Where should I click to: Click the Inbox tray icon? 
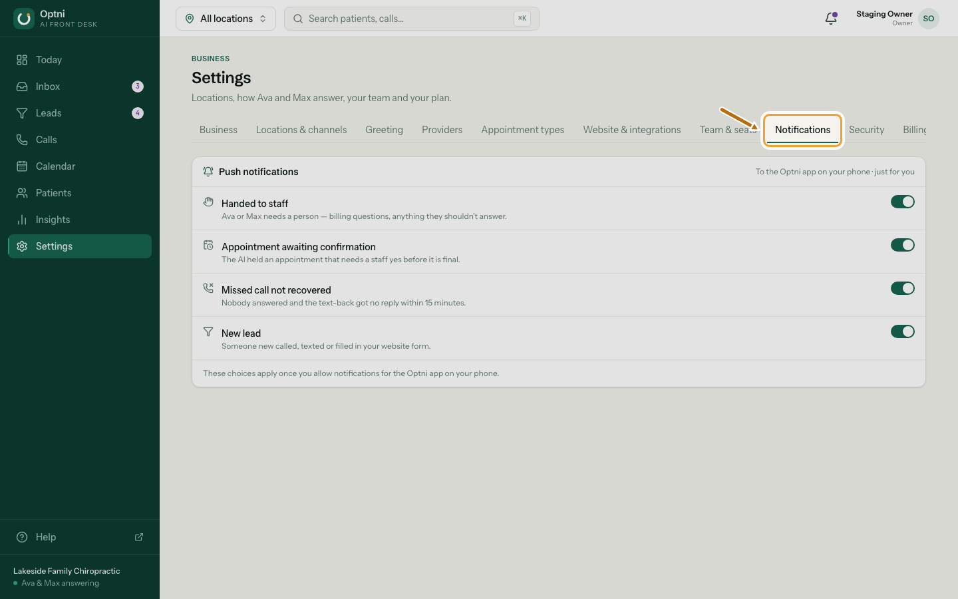[22, 87]
